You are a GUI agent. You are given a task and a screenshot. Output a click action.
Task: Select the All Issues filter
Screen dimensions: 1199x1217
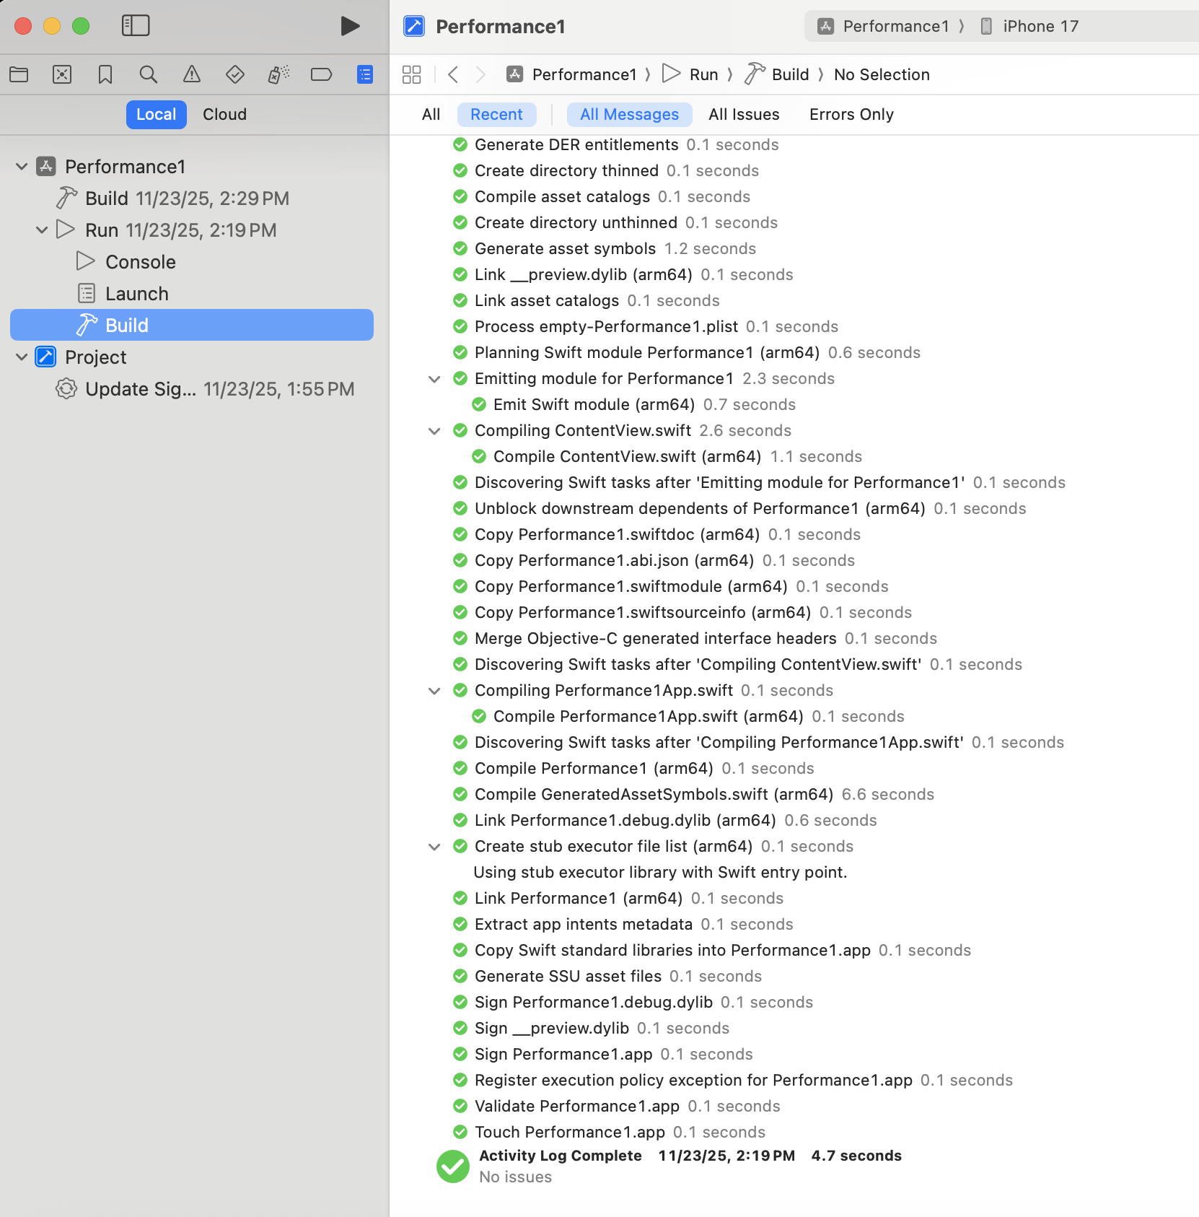click(x=744, y=115)
